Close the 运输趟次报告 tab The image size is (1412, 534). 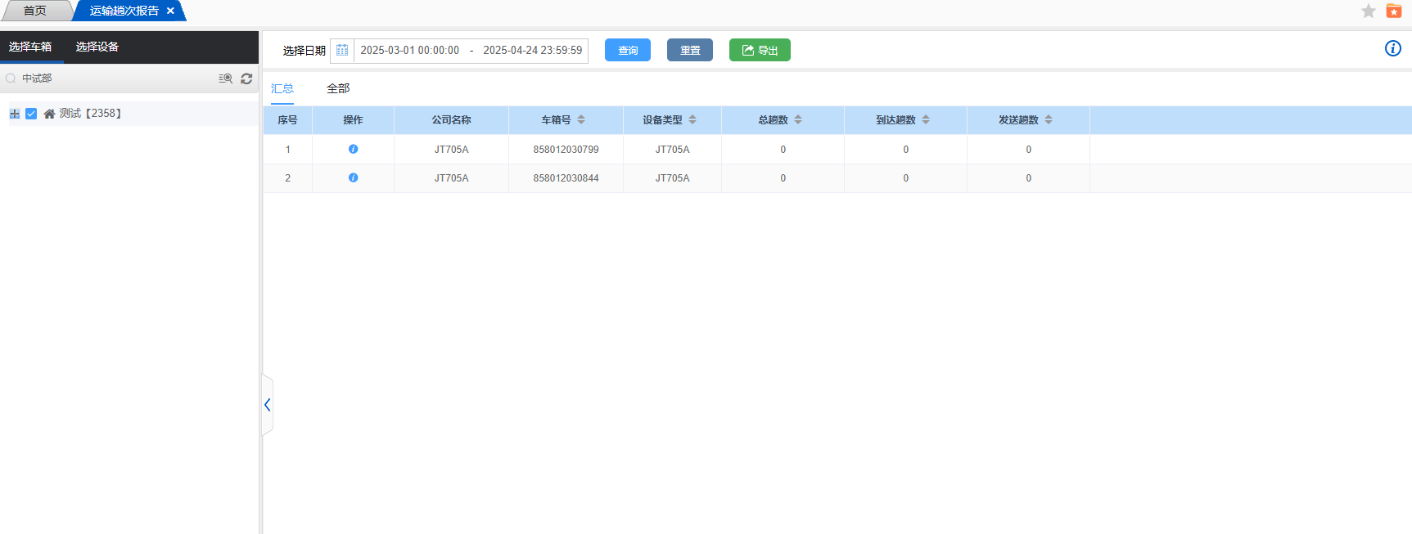tap(170, 11)
